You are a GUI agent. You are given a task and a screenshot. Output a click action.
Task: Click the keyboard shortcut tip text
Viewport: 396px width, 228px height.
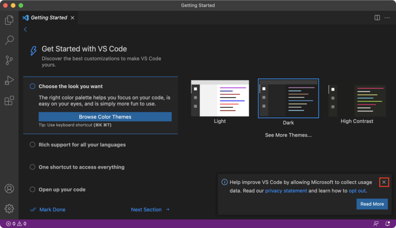pyautogui.click(x=75, y=125)
